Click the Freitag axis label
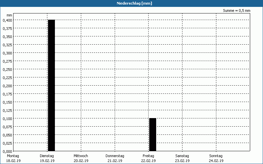This screenshot has width=263, height=164. (148, 156)
